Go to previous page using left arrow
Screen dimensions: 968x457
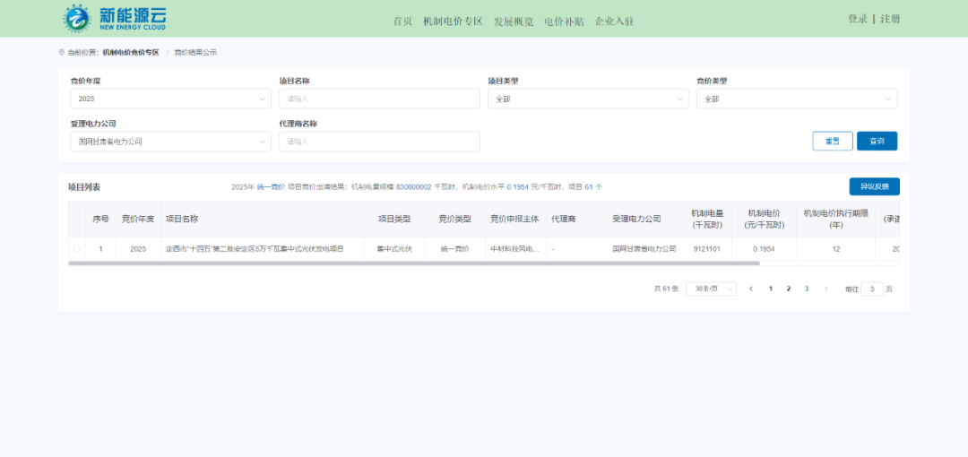pyautogui.click(x=751, y=289)
